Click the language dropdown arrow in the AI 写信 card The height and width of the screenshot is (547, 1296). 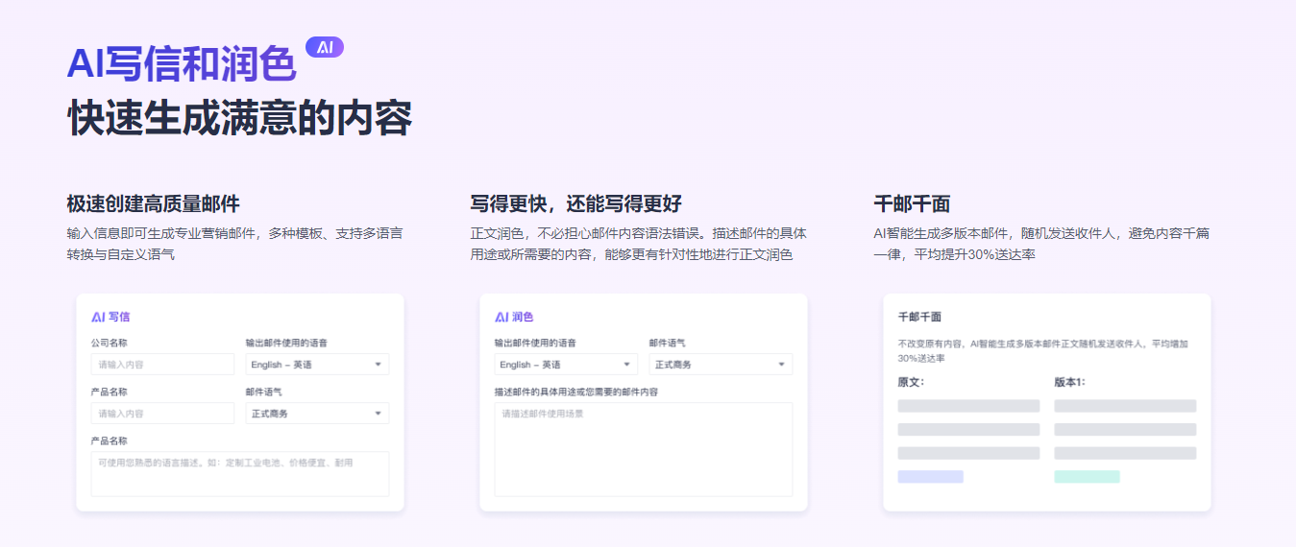[378, 365]
